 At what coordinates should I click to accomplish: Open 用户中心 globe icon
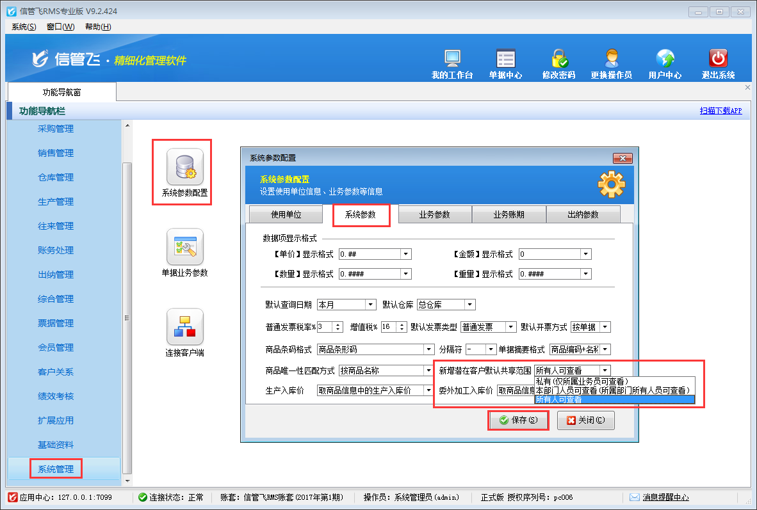tap(664, 60)
